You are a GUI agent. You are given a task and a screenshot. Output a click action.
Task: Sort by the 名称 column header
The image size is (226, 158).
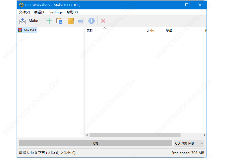104,31
